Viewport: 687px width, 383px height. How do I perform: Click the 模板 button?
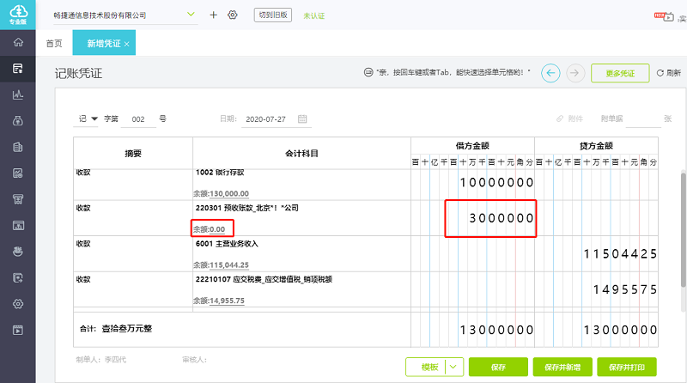coord(429,367)
